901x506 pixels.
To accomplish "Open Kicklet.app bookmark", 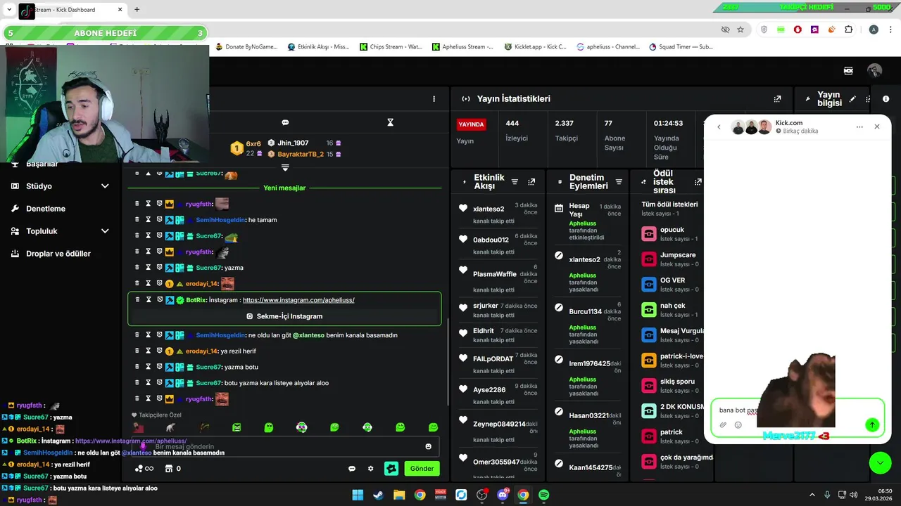I will point(535,47).
